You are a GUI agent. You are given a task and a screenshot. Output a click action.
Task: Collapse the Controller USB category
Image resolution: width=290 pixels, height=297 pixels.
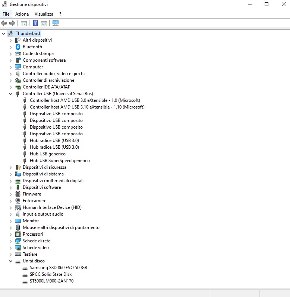click(11, 94)
